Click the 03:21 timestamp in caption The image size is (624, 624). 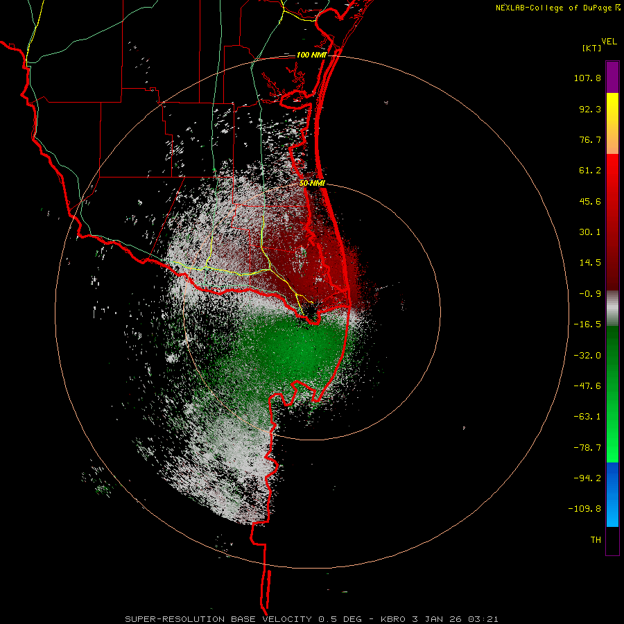483,619
